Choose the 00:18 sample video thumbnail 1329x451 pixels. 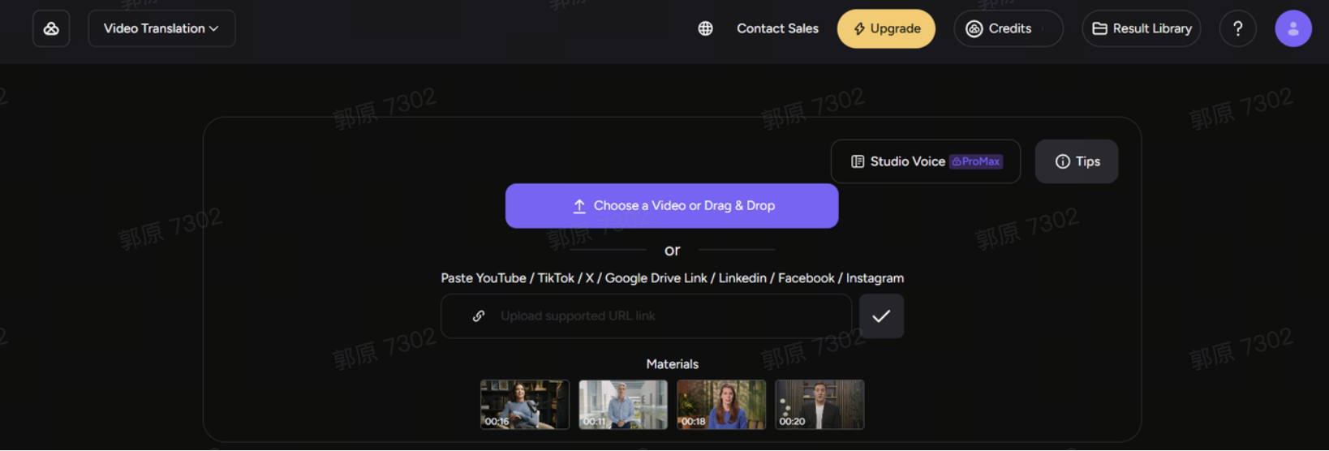click(721, 404)
